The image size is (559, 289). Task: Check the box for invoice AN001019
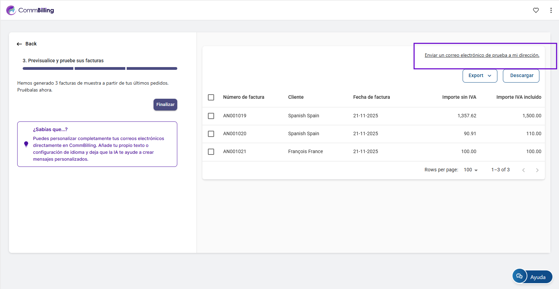pos(211,116)
